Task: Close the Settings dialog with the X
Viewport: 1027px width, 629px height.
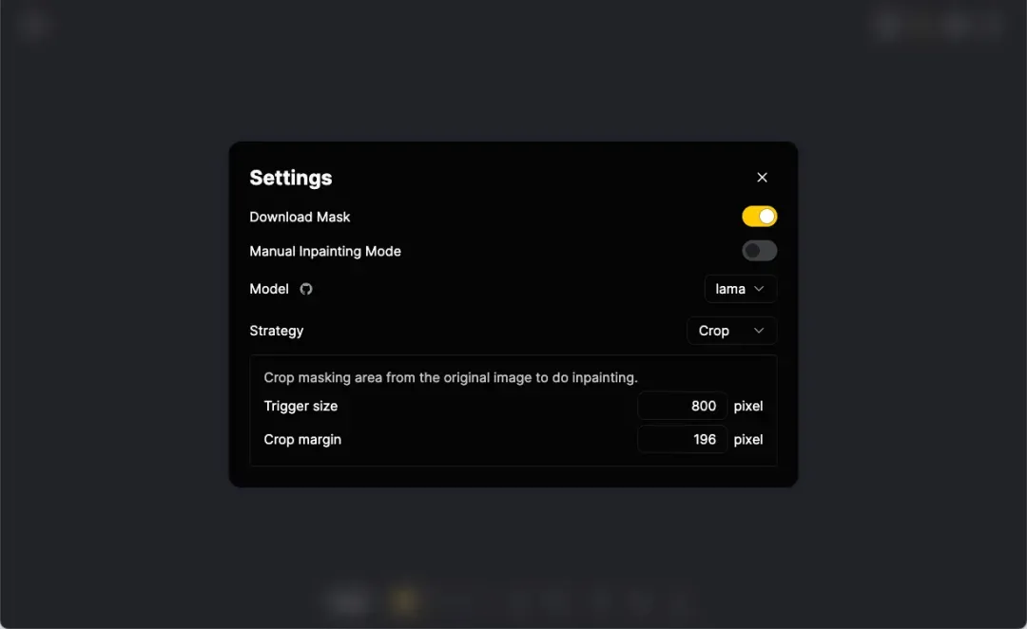Action: pos(762,178)
